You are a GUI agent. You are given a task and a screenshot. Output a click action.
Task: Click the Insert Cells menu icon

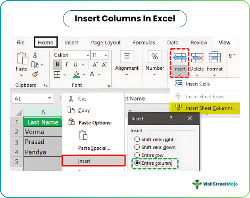(x=179, y=84)
